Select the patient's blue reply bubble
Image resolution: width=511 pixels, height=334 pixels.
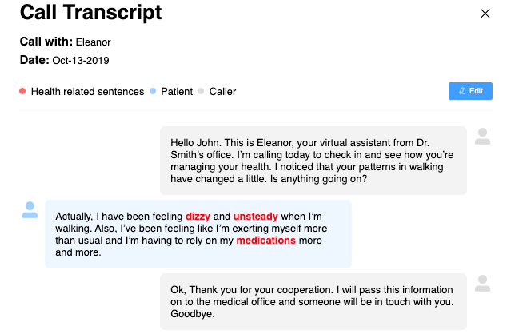[x=198, y=234]
